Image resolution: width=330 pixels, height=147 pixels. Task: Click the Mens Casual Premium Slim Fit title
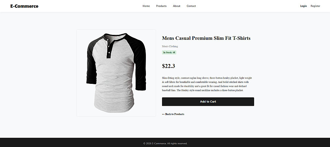point(206,38)
